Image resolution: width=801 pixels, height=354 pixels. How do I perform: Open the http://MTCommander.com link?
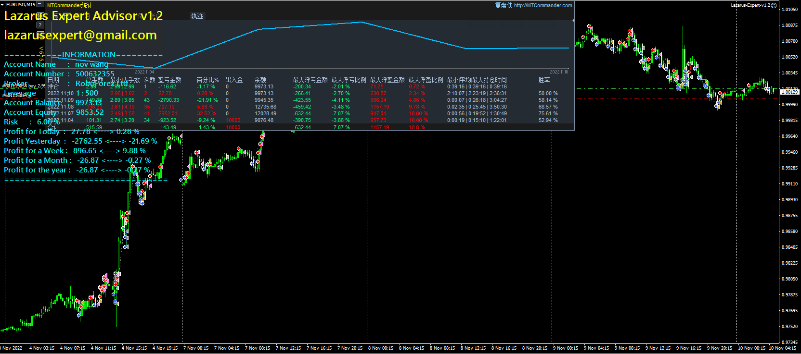[x=543, y=5]
